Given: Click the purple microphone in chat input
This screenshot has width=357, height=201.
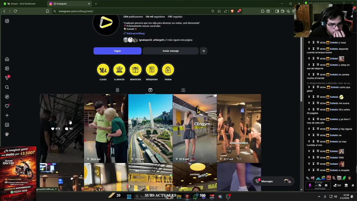Looking at the screenshot, I should [310, 185].
